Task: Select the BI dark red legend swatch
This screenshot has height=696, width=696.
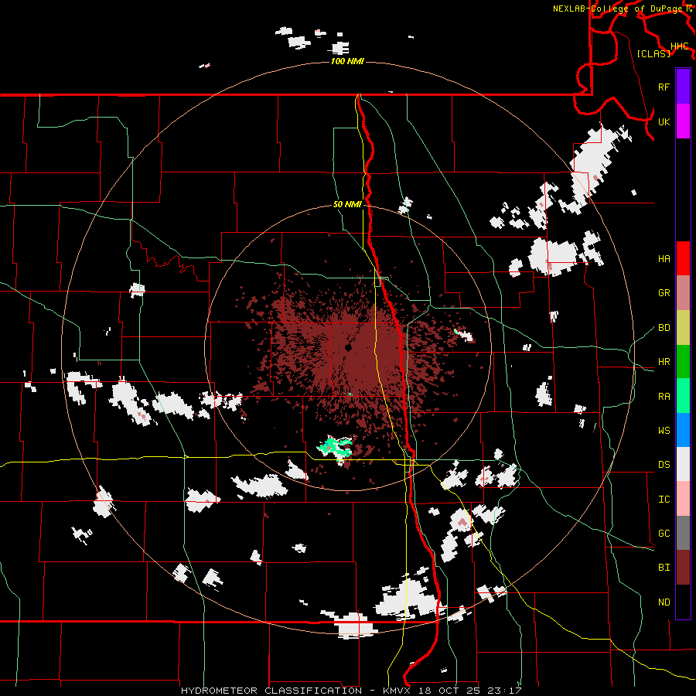Action: (683, 567)
